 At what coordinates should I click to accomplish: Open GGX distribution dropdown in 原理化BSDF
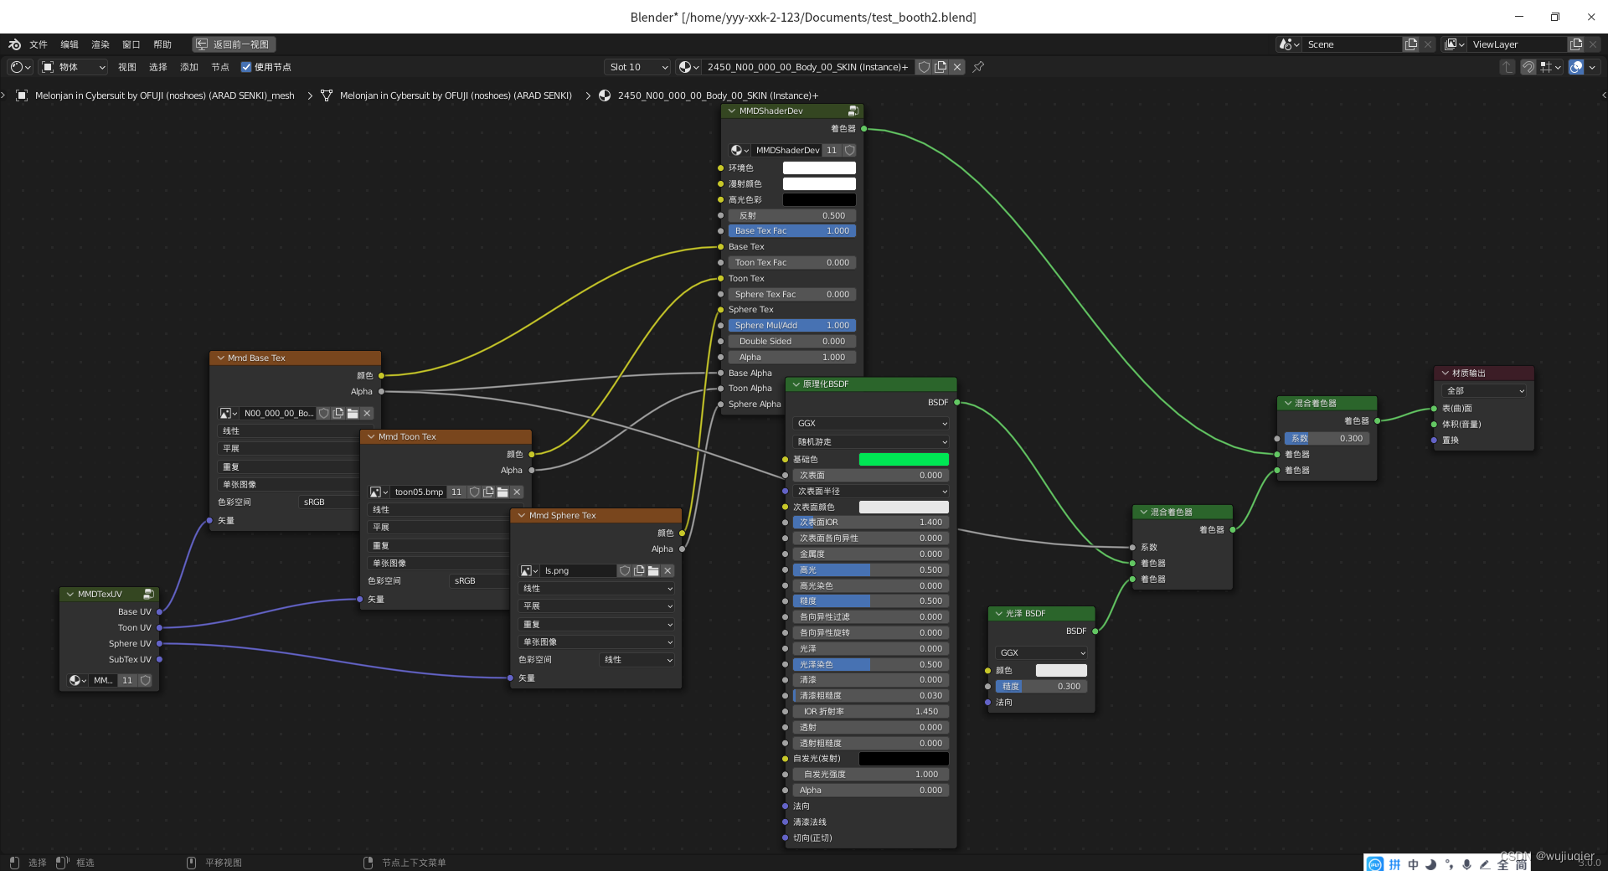point(871,423)
